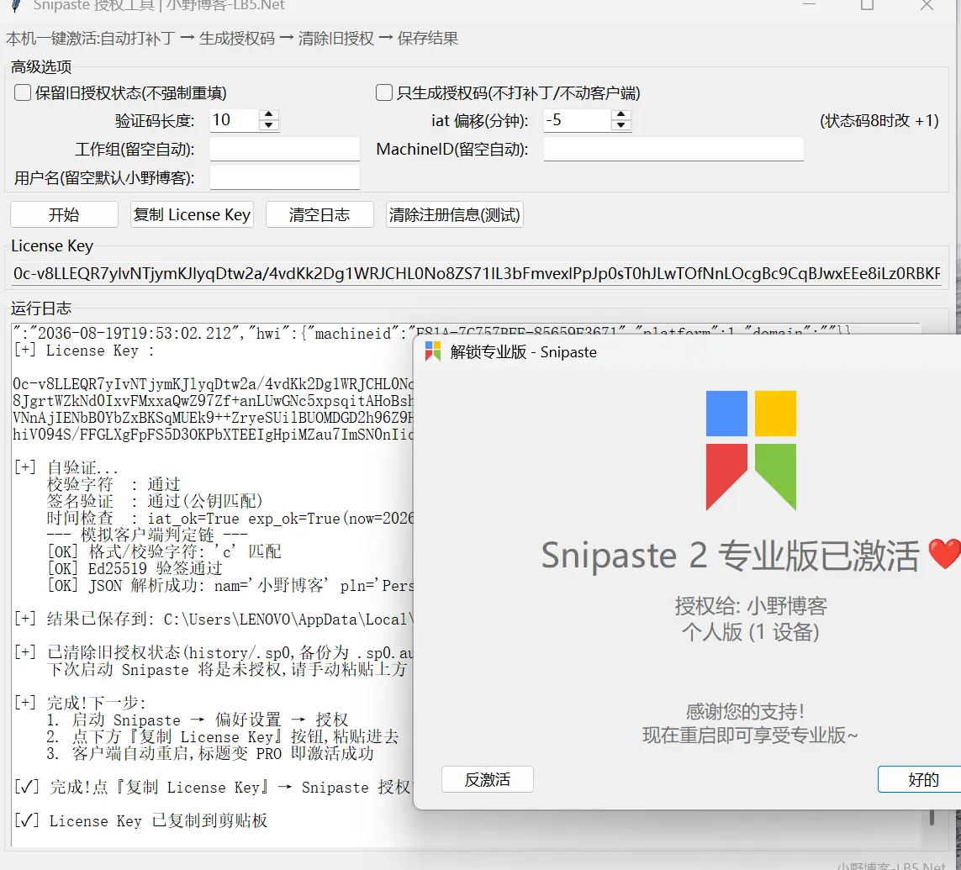The height and width of the screenshot is (870, 961).
Task: Click the 清空日志 button
Action: 319,215
